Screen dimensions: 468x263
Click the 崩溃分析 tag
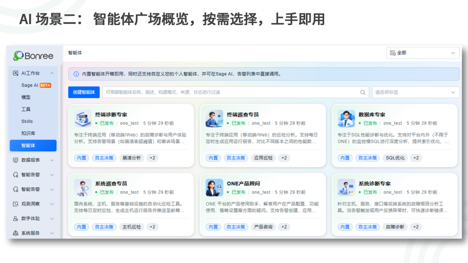click(x=132, y=158)
